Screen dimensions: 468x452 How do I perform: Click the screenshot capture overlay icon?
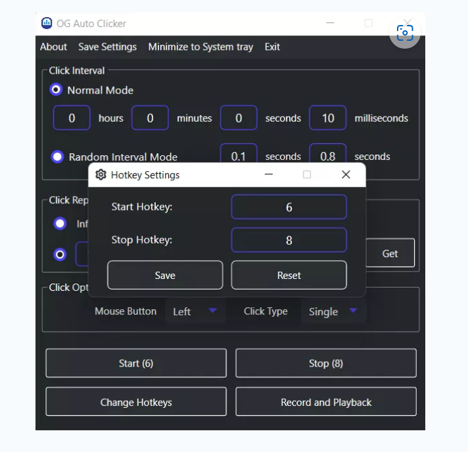405,32
